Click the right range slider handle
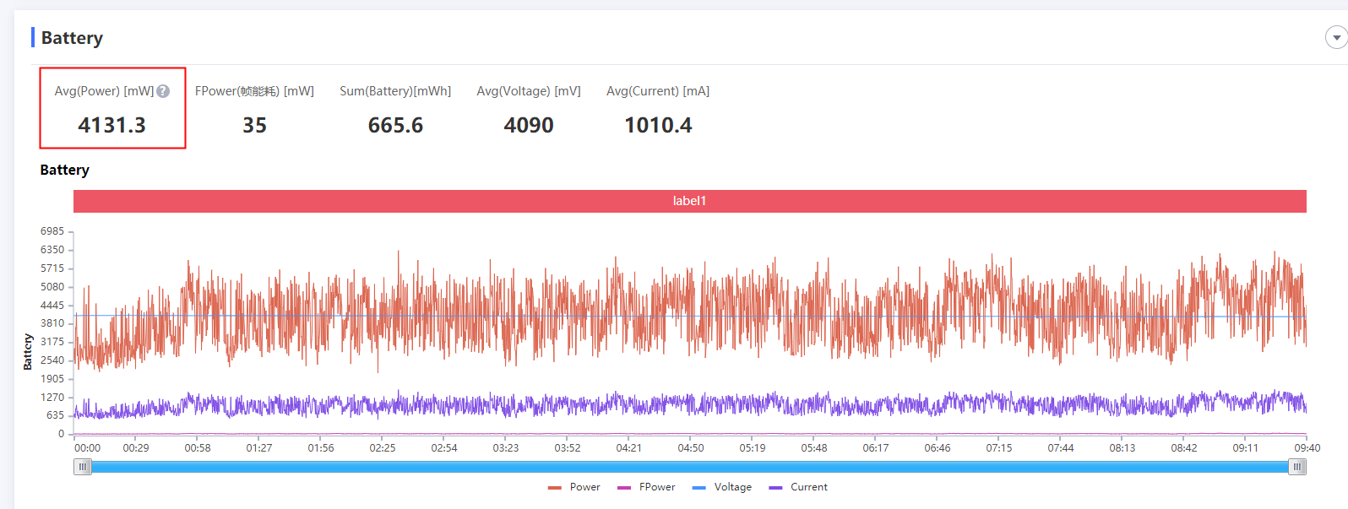The height and width of the screenshot is (509, 1348). tap(1297, 467)
